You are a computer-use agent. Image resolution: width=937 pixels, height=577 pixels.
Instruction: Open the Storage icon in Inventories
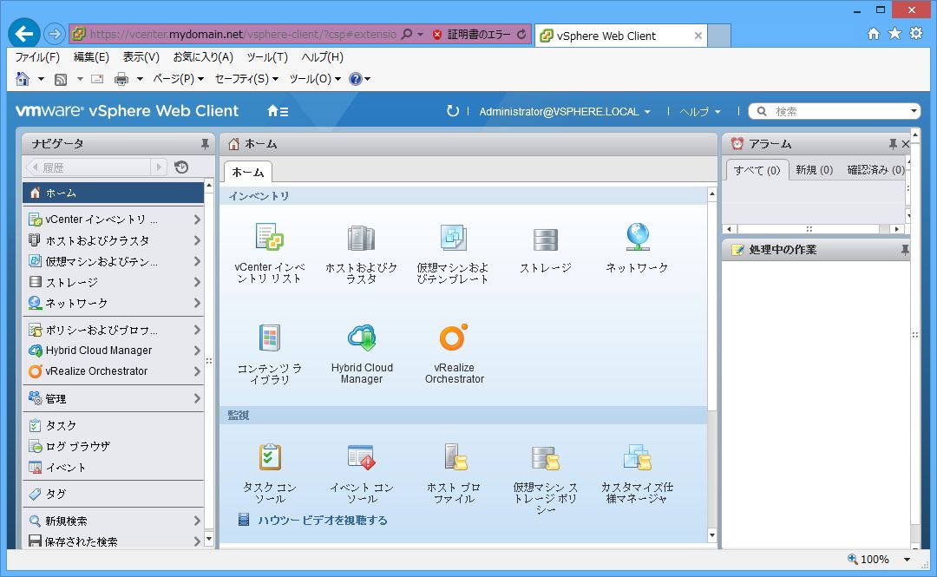545,239
